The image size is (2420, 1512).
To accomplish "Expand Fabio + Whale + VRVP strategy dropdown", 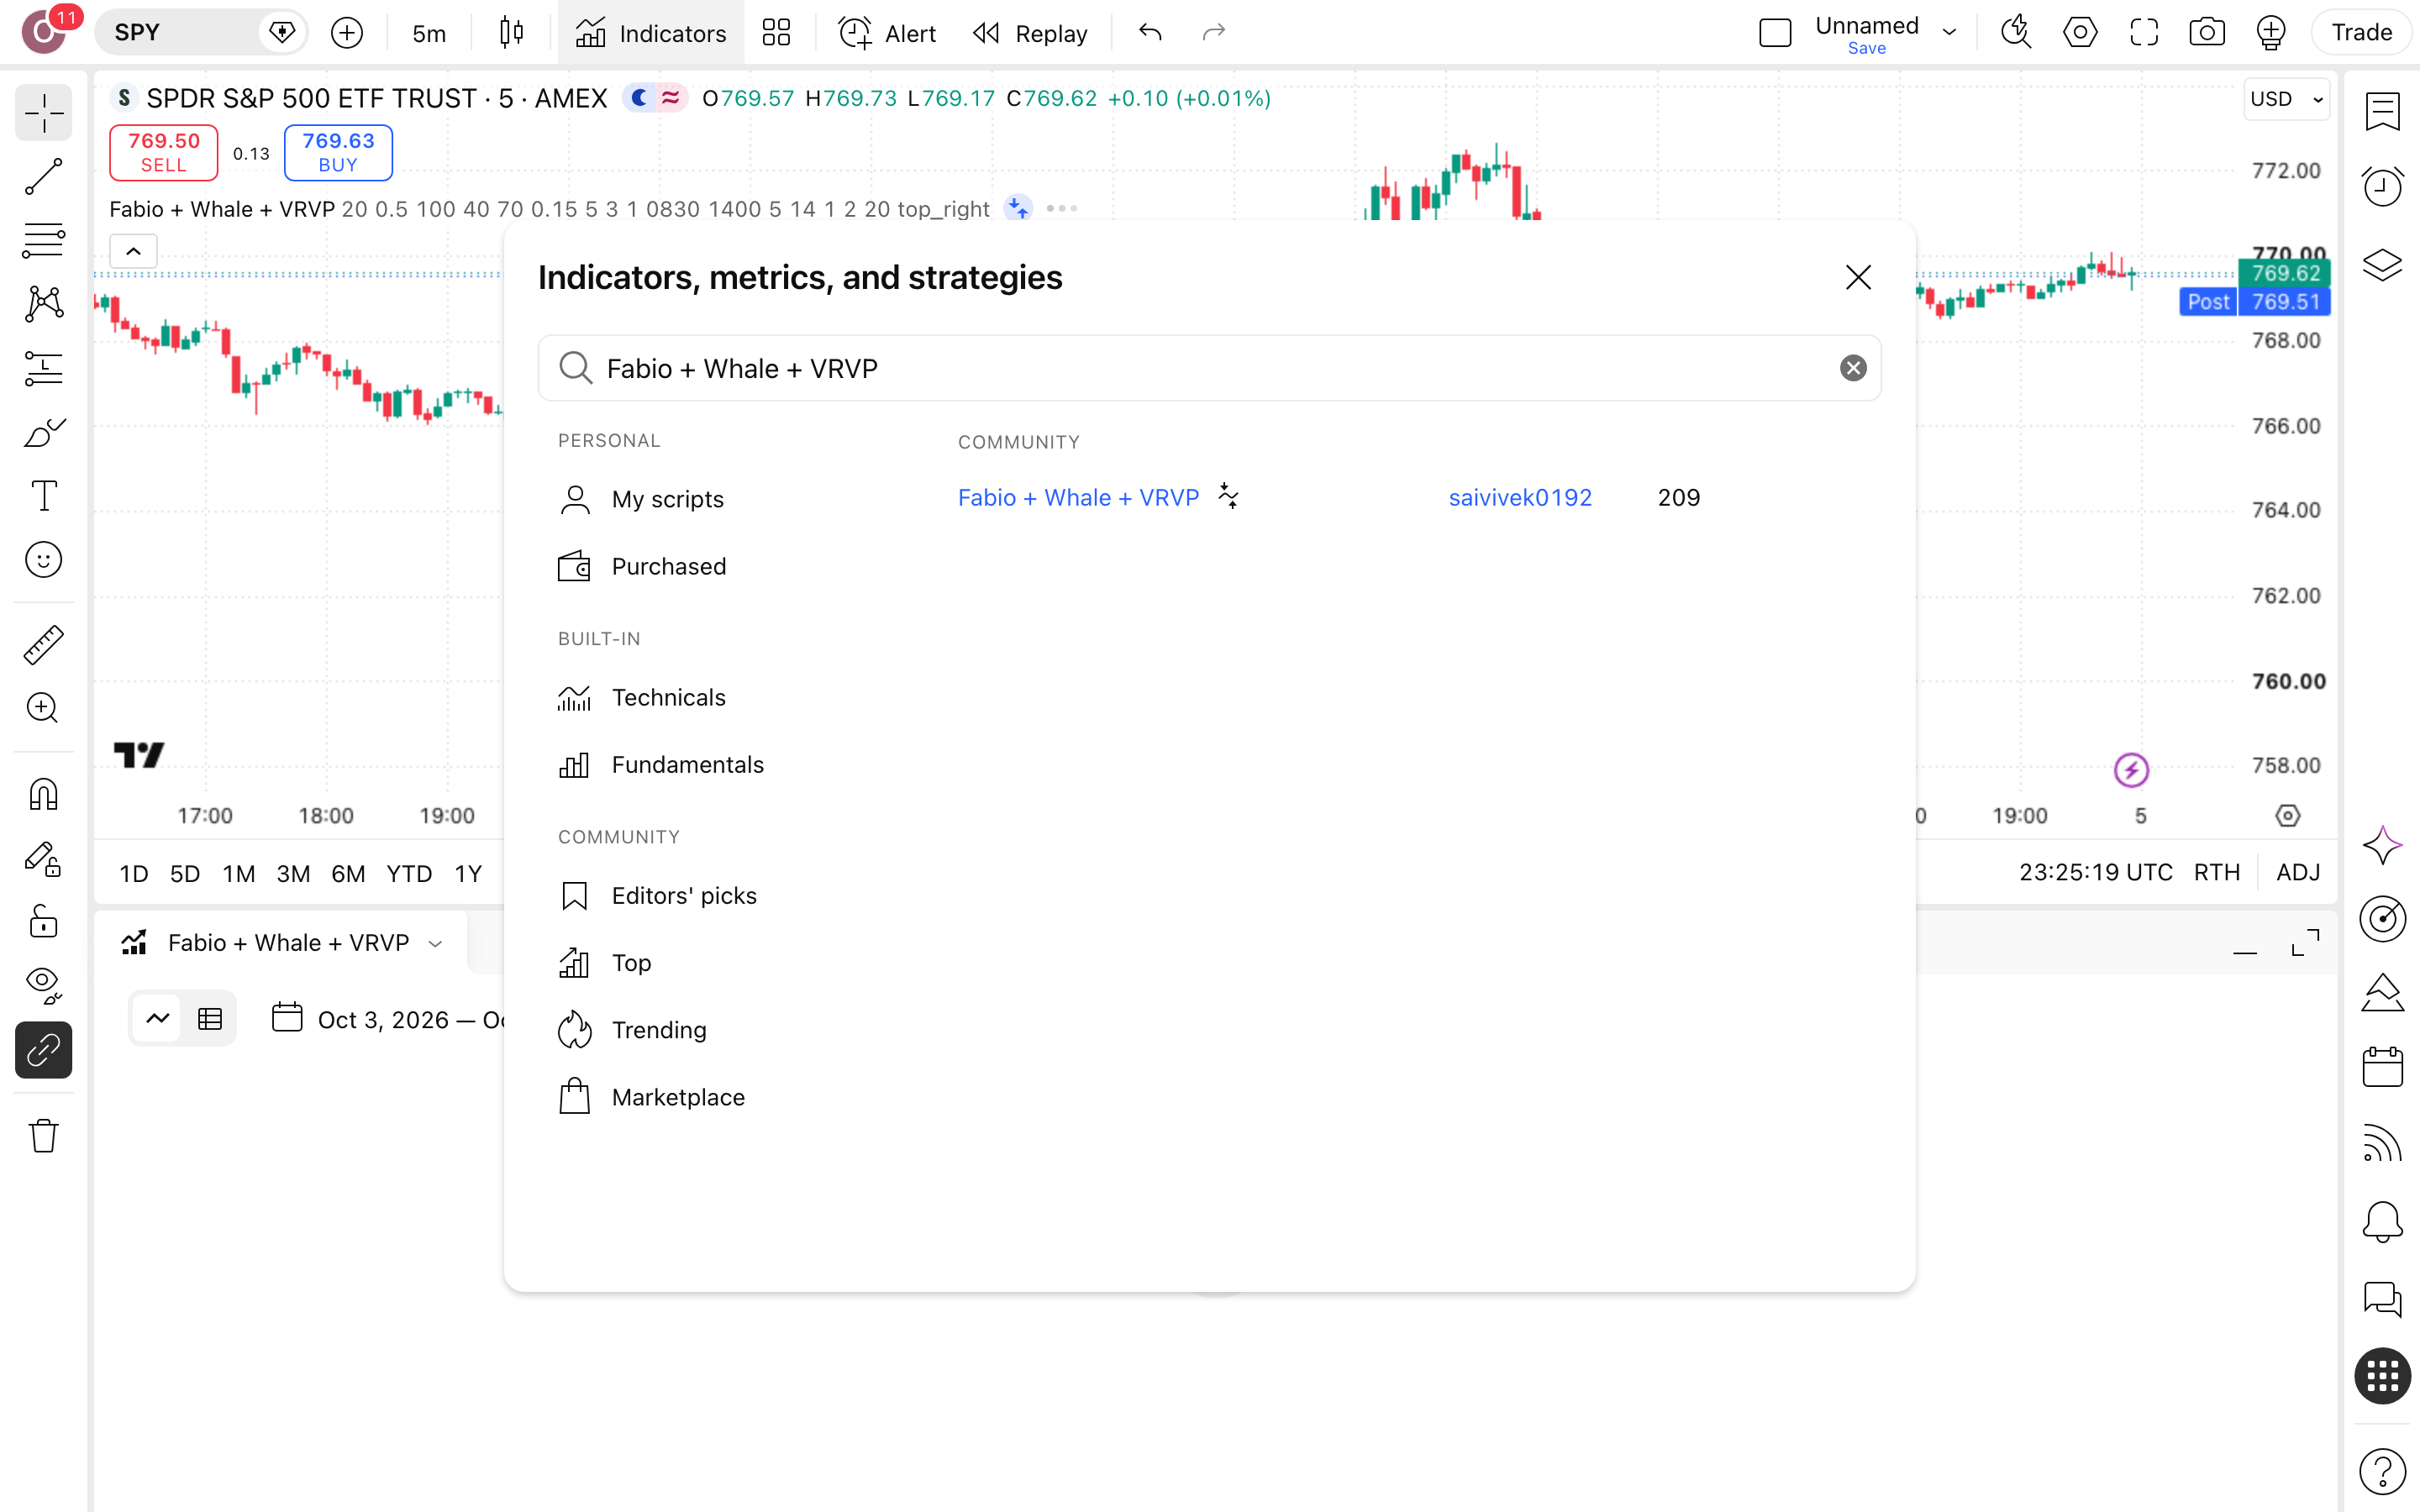I will 435,943.
